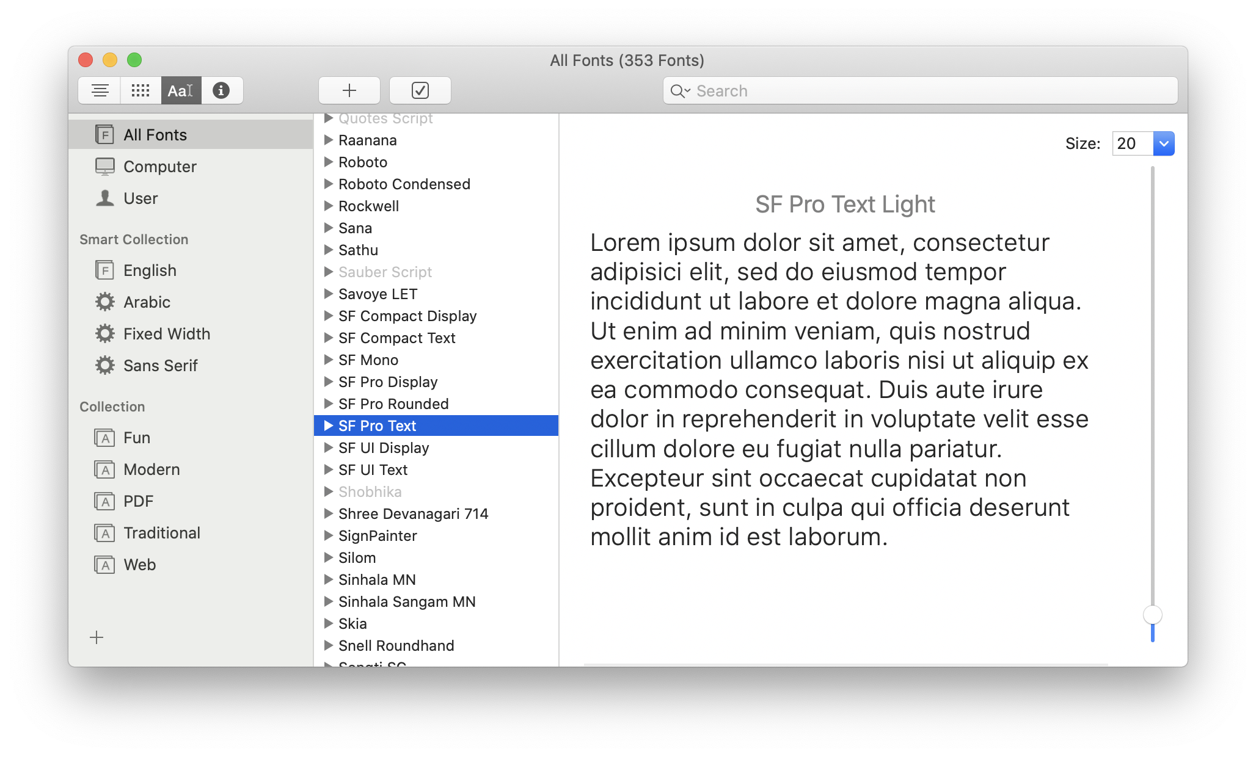Click the size value field showing 20
Image resolution: width=1256 pixels, height=757 pixels.
[x=1133, y=144]
